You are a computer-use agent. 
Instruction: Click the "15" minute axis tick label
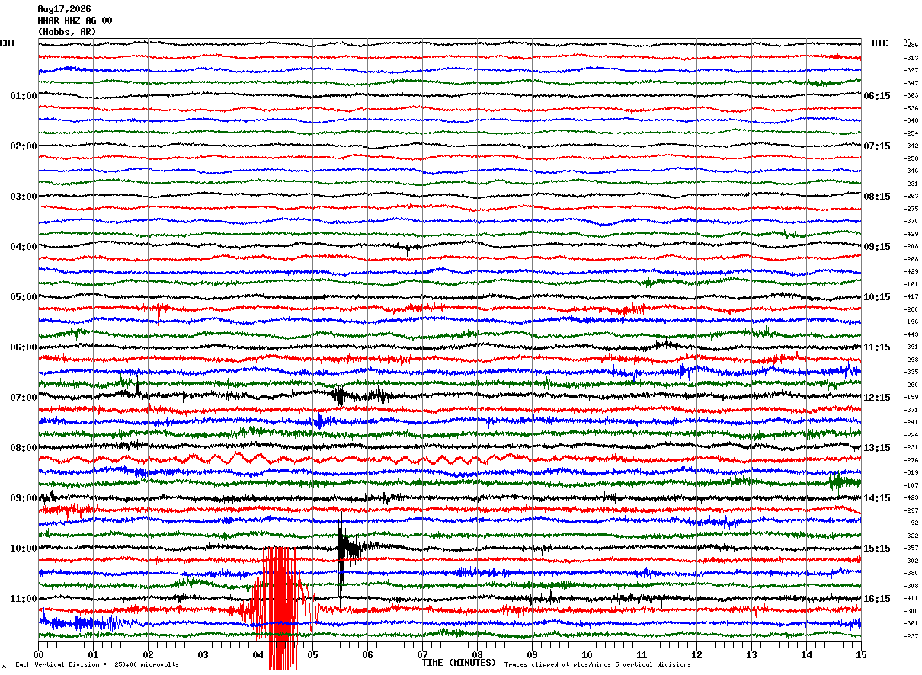tap(861, 654)
